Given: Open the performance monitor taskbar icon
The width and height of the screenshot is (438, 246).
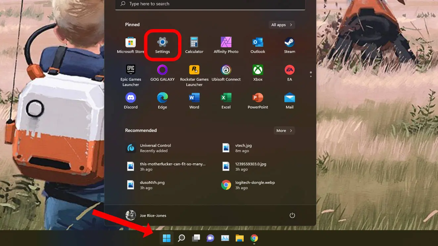Looking at the screenshot, I should coord(225,238).
